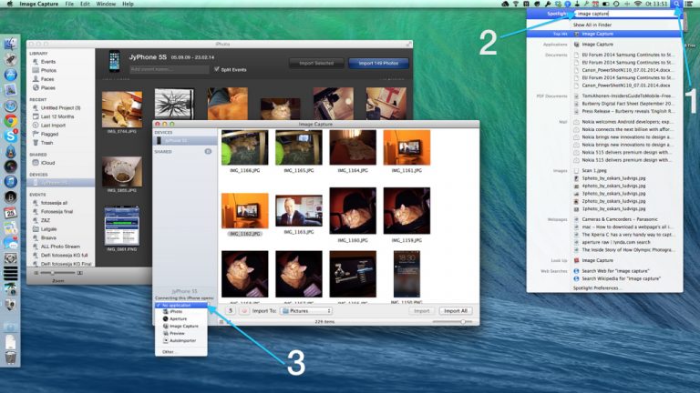Viewport: 700px width, 393px height.
Task: Open Places in iPhoto sidebar
Action: click(47, 87)
